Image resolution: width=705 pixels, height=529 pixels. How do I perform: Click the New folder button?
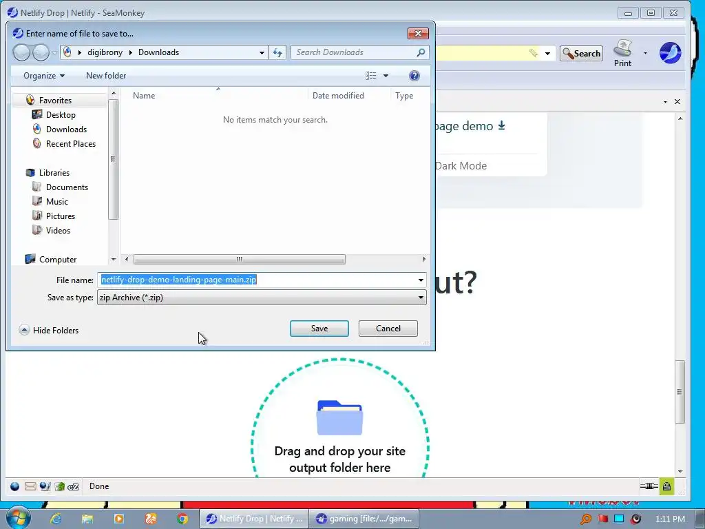pos(106,76)
